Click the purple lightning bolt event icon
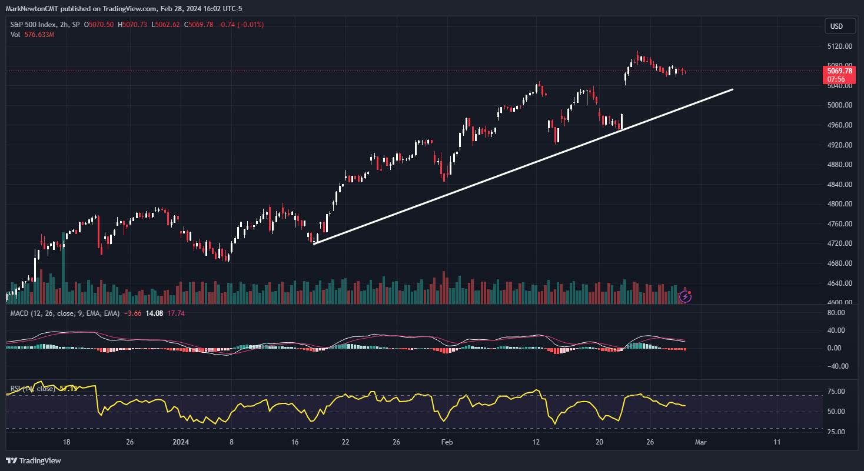The image size is (864, 471). 685,296
